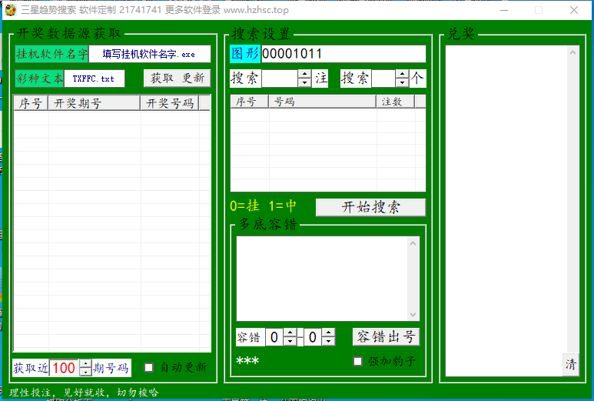Increase the second 容错 spinner value
The width and height of the screenshot is (594, 401).
point(328,332)
